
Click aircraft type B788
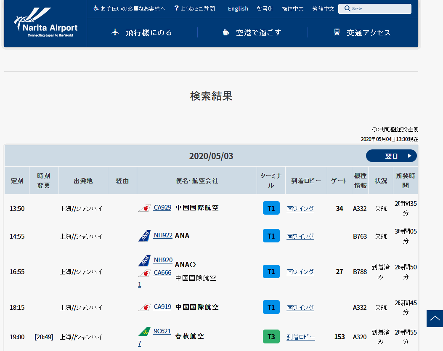[x=360, y=271]
